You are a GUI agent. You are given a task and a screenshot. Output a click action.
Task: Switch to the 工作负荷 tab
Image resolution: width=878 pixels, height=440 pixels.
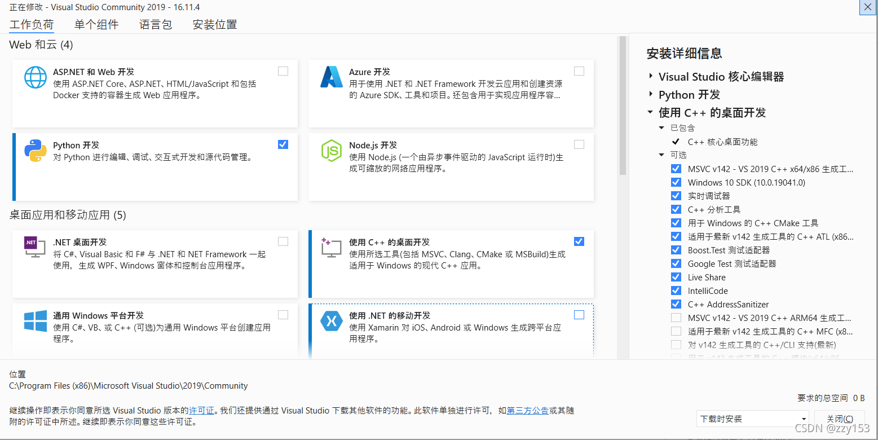(32, 24)
